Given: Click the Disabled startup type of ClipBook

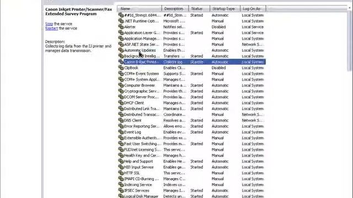Looking at the screenshot, I should 218,68.
